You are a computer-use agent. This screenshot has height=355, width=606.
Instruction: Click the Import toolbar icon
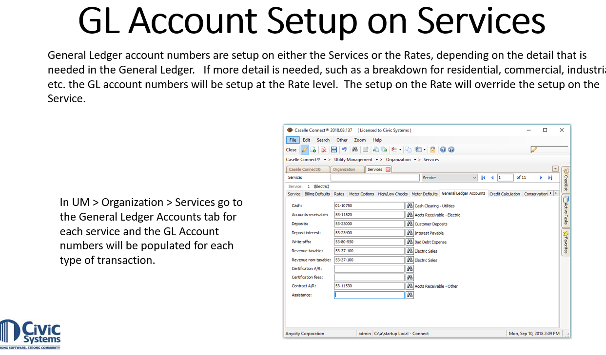376,149
